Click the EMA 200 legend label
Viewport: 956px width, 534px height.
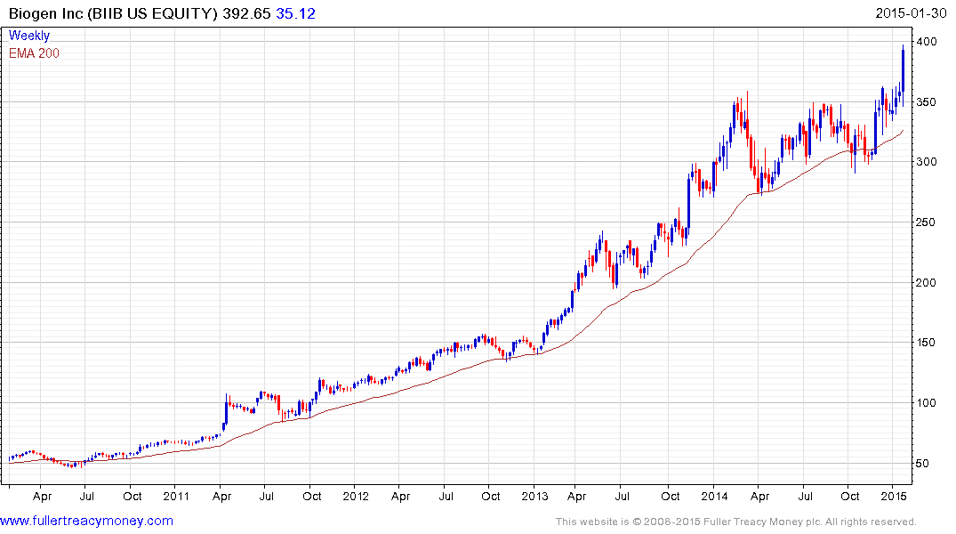(34, 53)
